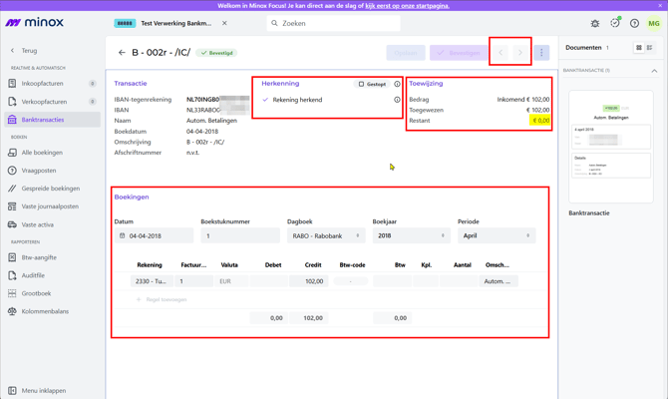Toggle the Gestopt checkbox
Viewport: 668px width, 399px height.
click(361, 84)
